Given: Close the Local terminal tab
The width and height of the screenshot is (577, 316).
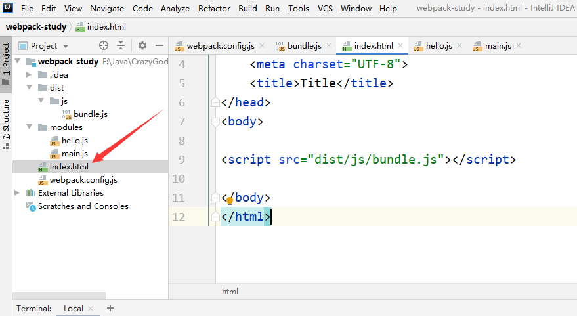Looking at the screenshot, I should pos(91,308).
